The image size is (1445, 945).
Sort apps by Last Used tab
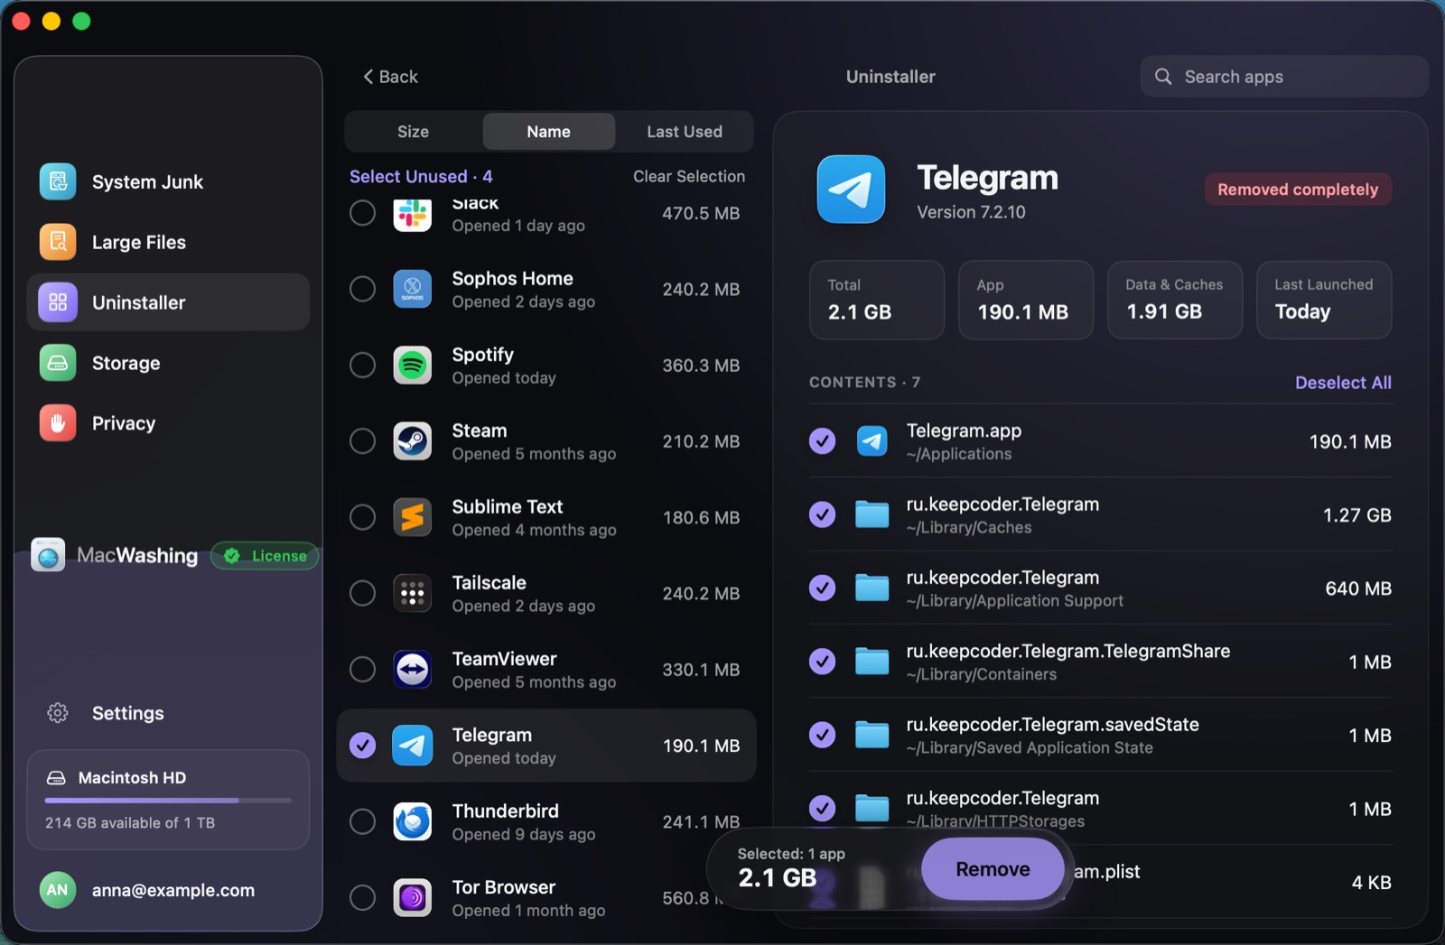[685, 132]
